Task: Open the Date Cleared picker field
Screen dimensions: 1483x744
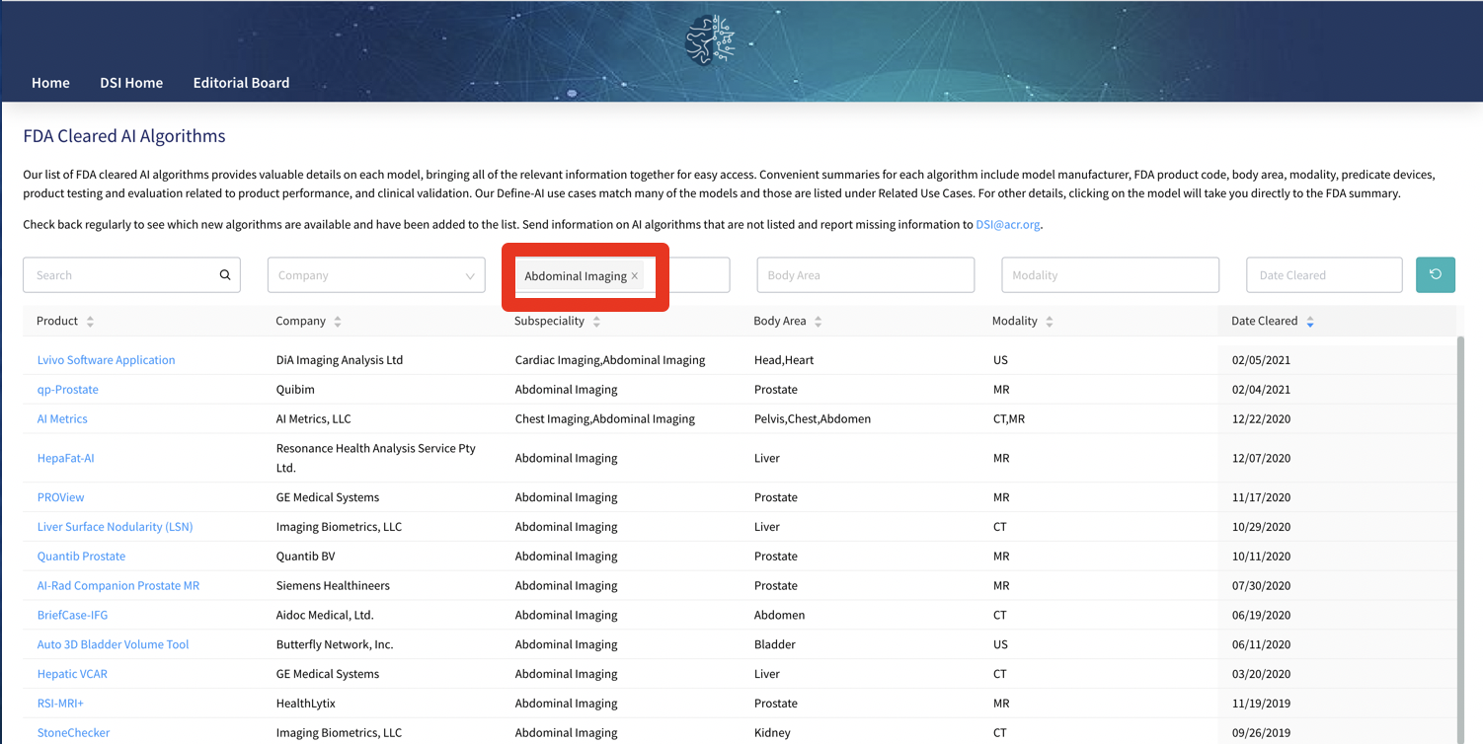Action: point(1324,275)
